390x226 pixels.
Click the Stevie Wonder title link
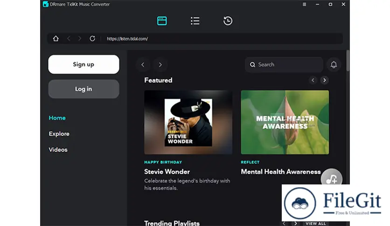coord(167,172)
